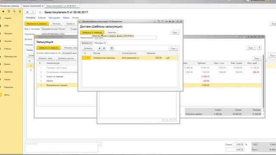The height and width of the screenshot is (155, 276).
Task: Open the Предварительный Расчет dropdown arrow
Action: [x=67, y=29]
